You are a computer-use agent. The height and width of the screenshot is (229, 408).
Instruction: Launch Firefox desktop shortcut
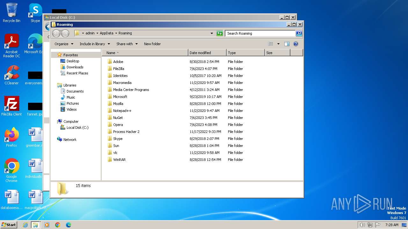tap(11, 137)
